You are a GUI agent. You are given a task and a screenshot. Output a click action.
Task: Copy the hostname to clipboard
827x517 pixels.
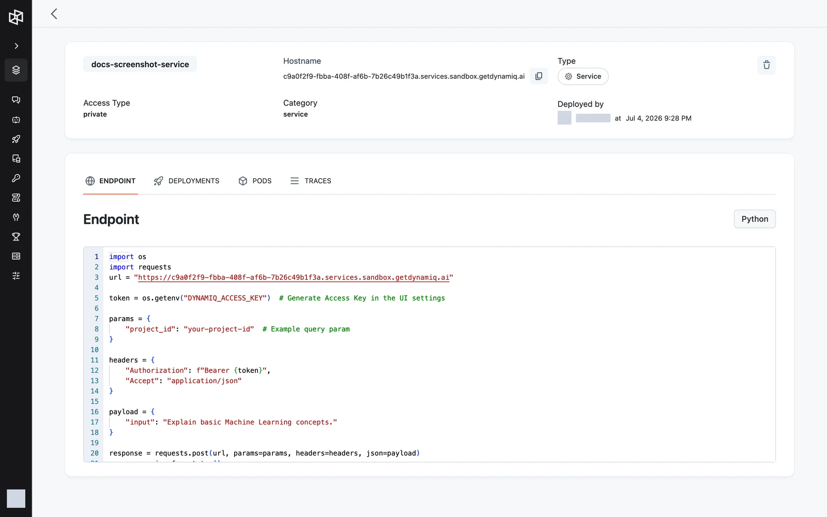(539, 76)
